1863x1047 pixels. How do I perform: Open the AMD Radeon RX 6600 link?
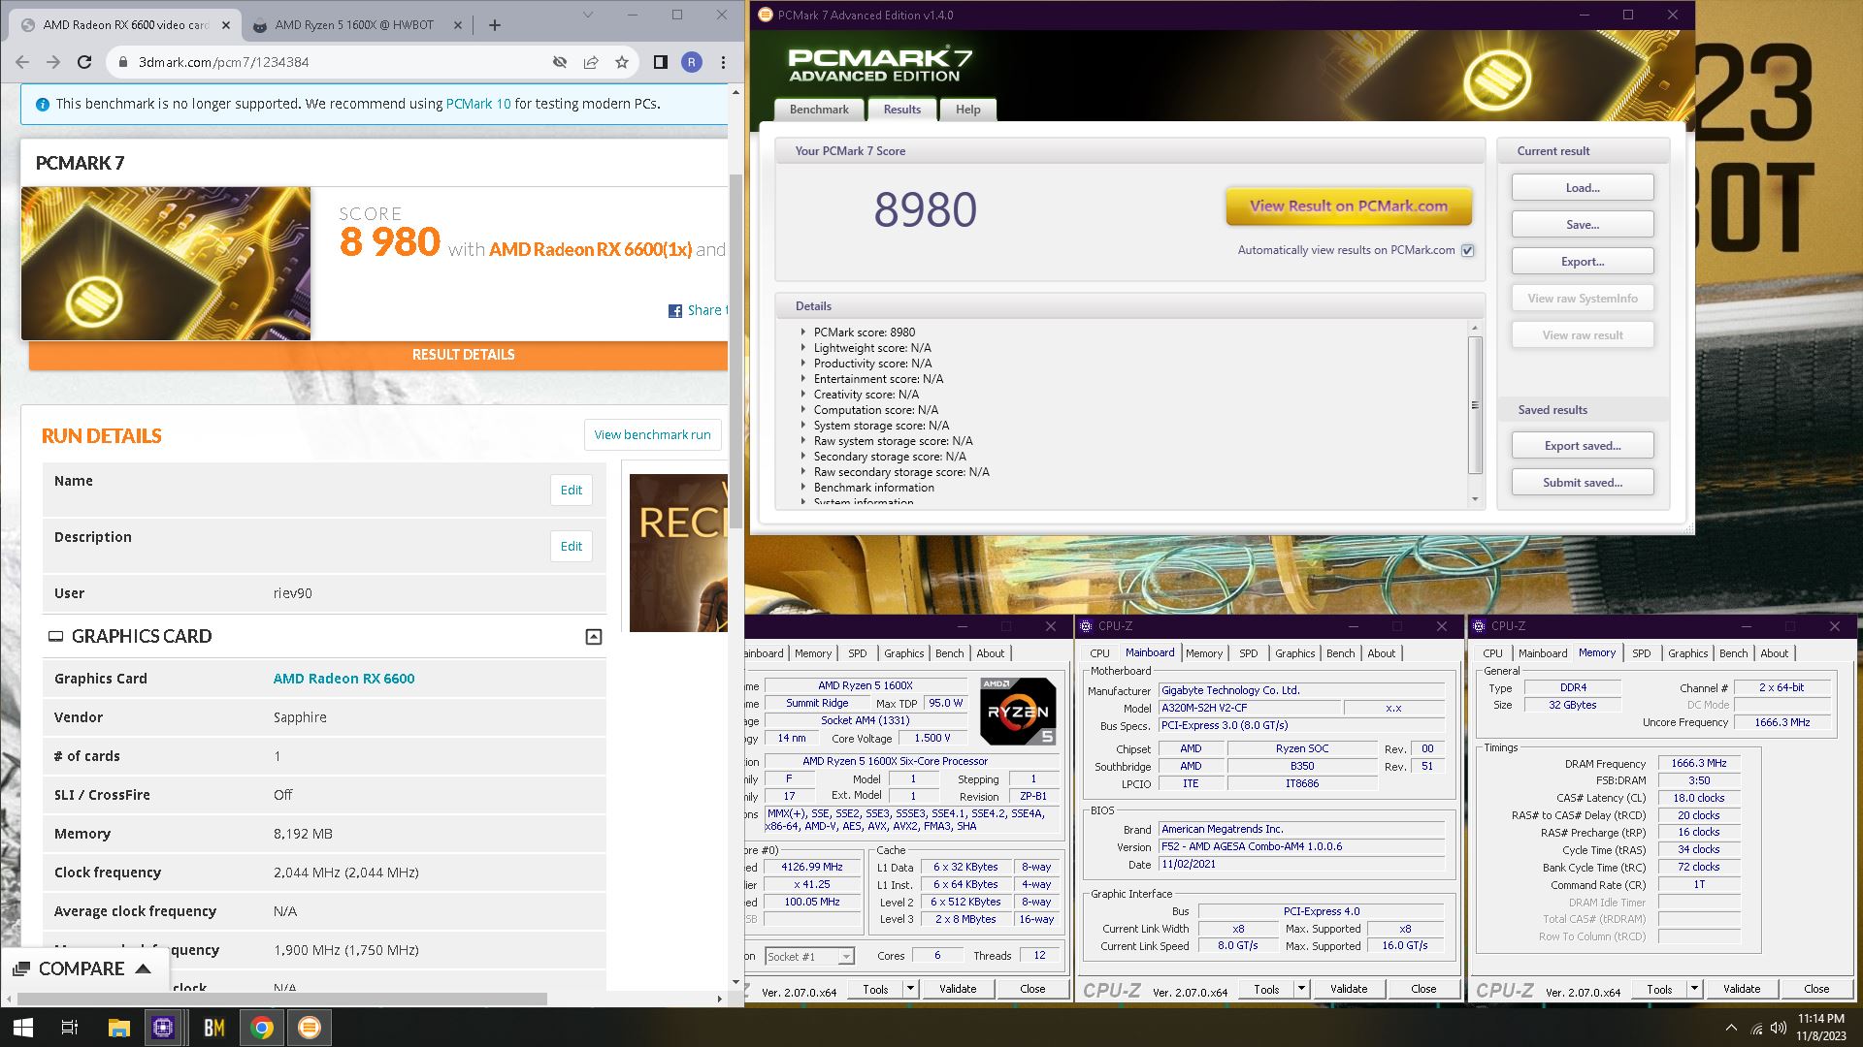tap(343, 679)
